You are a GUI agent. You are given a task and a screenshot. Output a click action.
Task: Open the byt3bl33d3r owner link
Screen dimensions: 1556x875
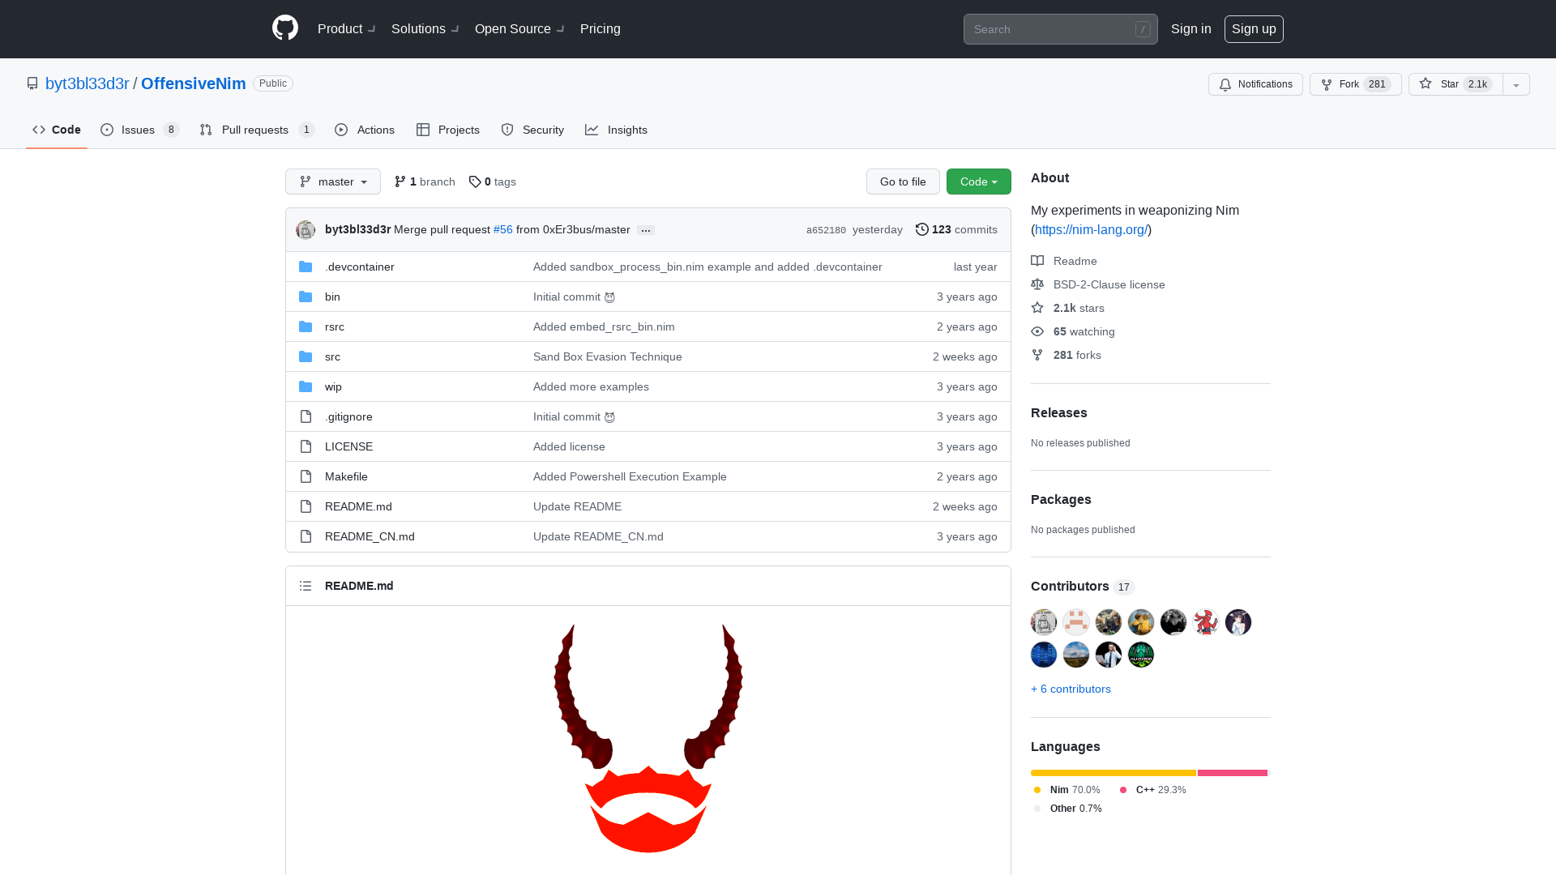point(88,83)
